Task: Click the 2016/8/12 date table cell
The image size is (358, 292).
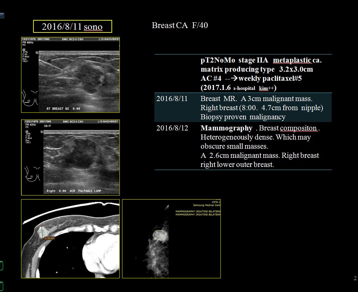Action: [172, 128]
